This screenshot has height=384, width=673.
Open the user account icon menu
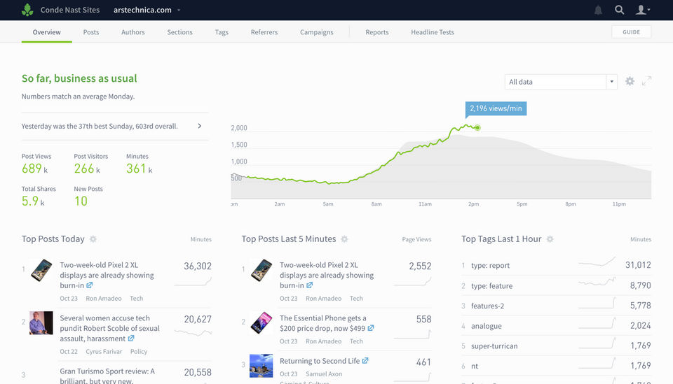(x=643, y=10)
